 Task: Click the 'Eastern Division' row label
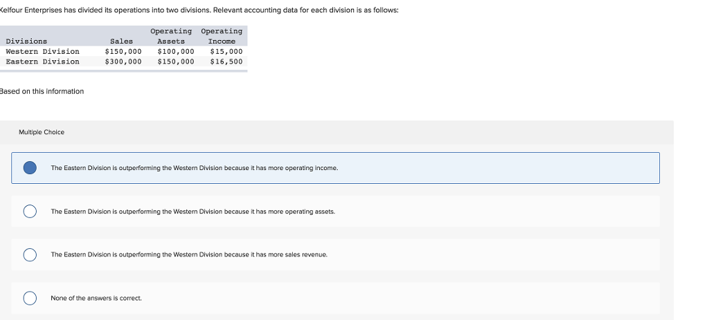point(42,62)
